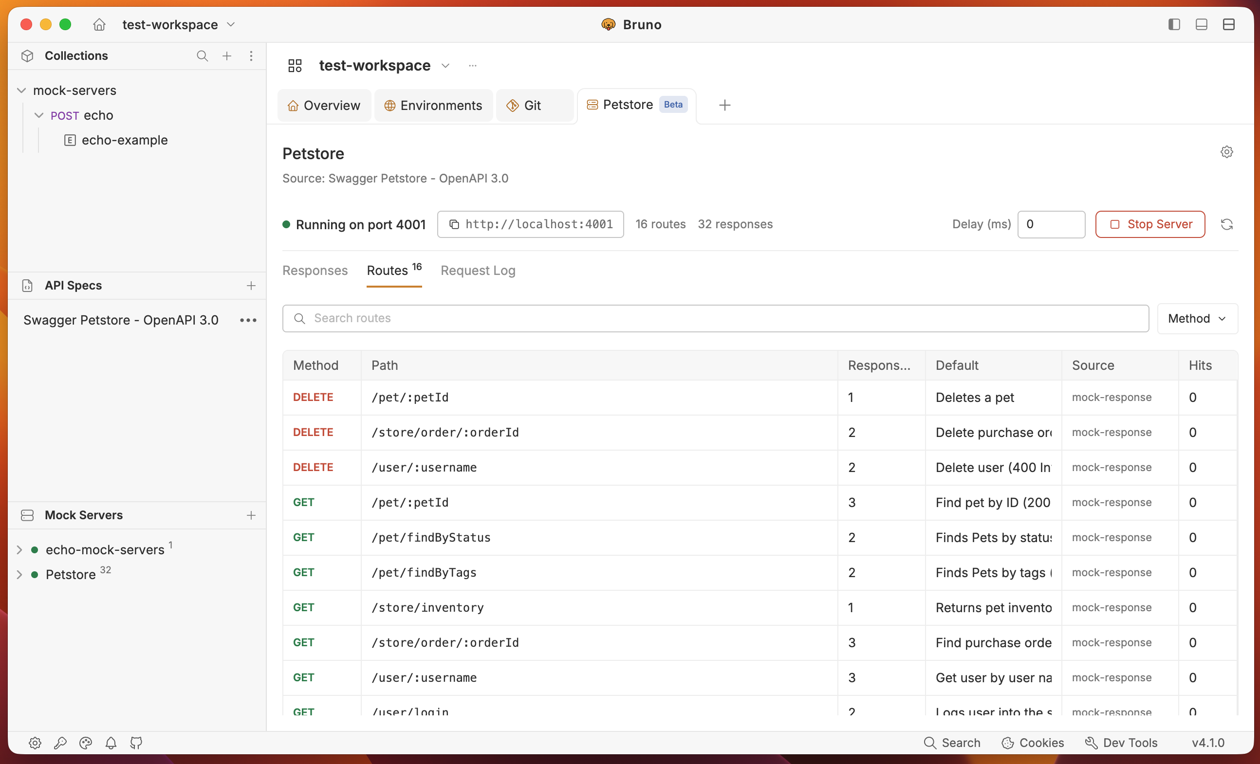Switch to the Overview tab
The height and width of the screenshot is (764, 1260).
click(324, 105)
